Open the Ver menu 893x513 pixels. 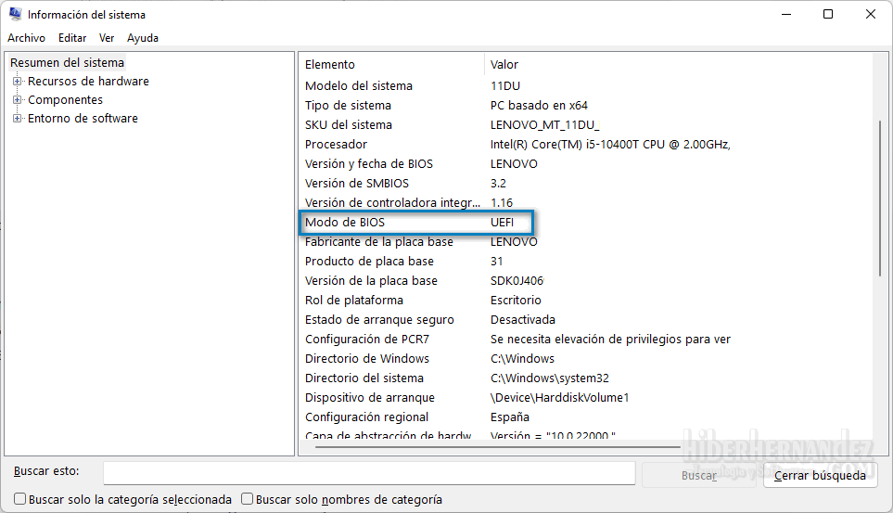click(107, 38)
